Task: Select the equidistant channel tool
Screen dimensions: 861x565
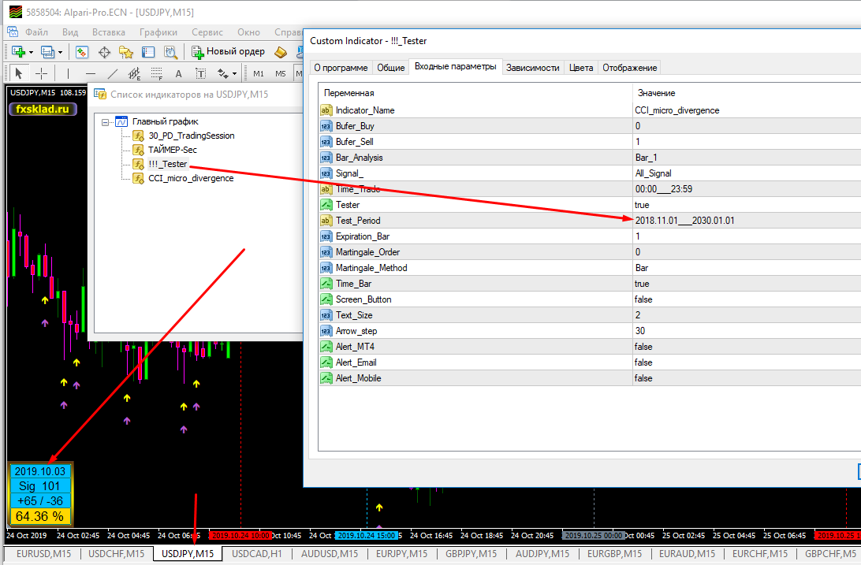Action: coord(135,73)
